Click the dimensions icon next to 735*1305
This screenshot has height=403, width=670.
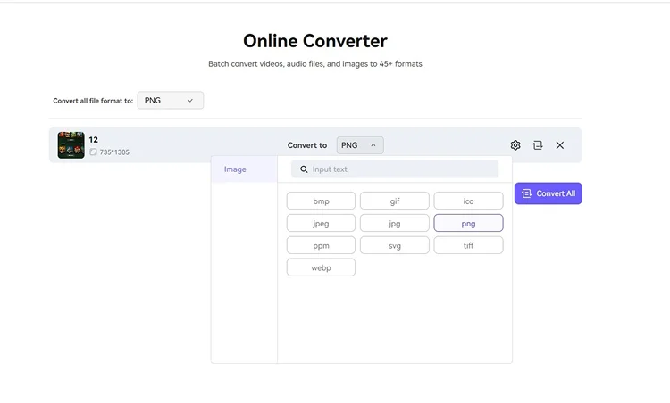point(93,152)
